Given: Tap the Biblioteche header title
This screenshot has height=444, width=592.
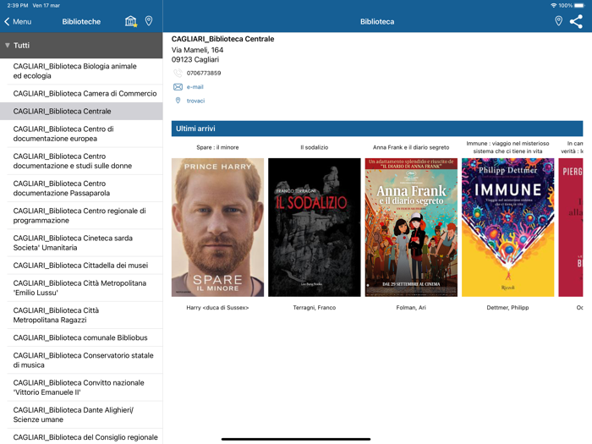Looking at the screenshot, I should [x=81, y=21].
